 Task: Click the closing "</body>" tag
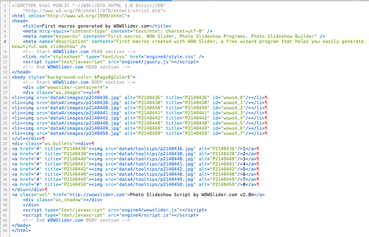coord(21,226)
